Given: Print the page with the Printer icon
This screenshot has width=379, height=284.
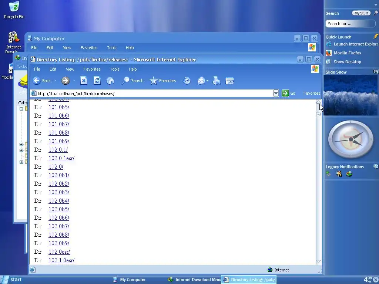Looking at the screenshot, I should [x=216, y=81].
